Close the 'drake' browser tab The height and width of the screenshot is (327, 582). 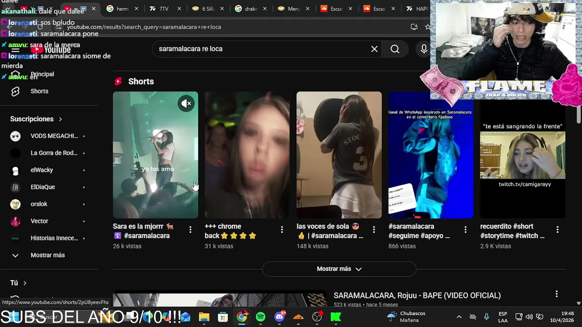tap(265, 9)
